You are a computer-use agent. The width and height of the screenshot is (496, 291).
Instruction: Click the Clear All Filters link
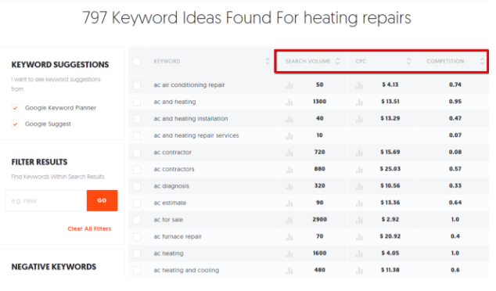click(x=89, y=228)
